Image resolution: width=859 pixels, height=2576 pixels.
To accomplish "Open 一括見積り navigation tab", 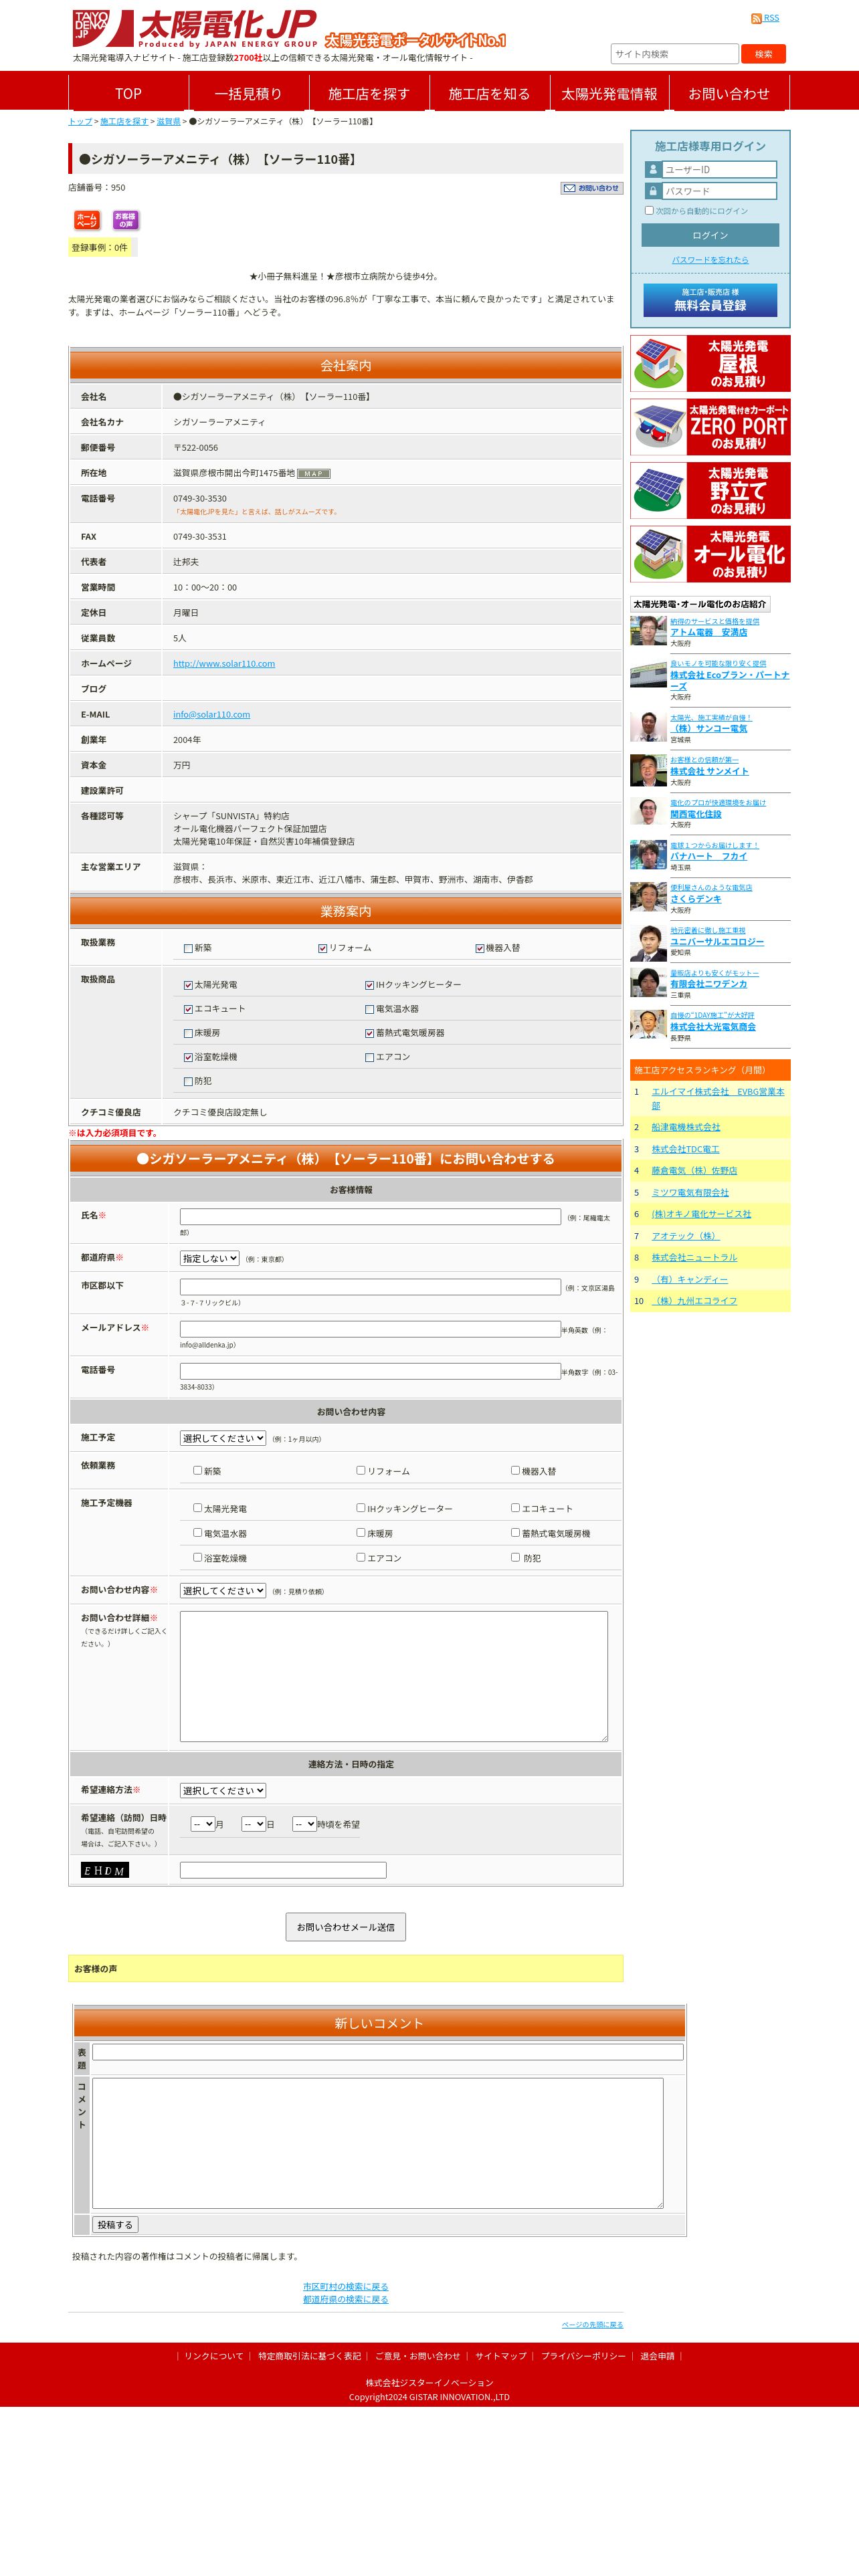I will [248, 93].
